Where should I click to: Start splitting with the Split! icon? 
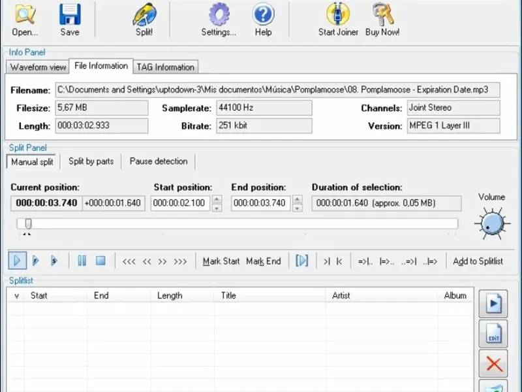point(144,20)
